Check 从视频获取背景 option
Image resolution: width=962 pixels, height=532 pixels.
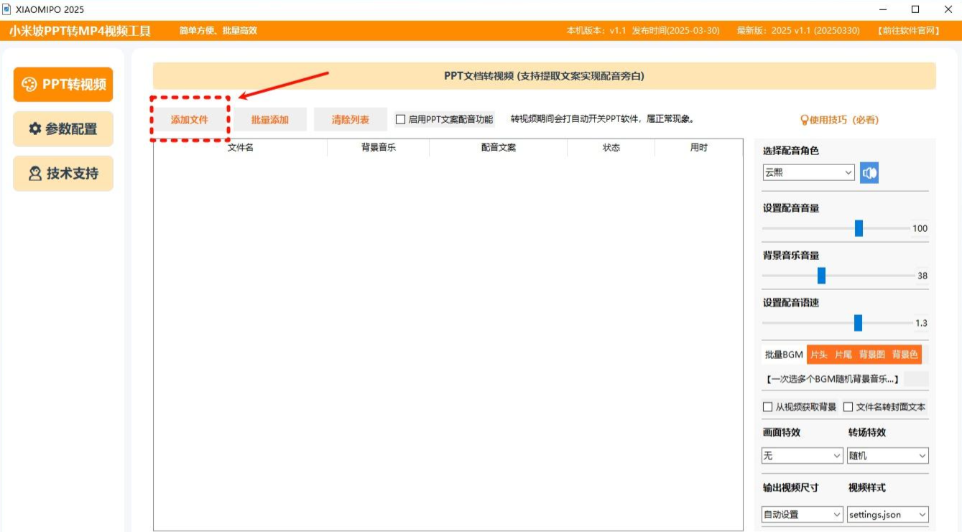coord(768,407)
